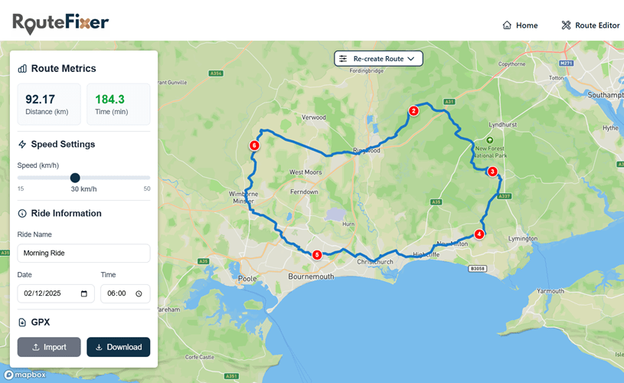The height and width of the screenshot is (383, 624).
Task: Open the date picker calendar icon
Action: pyautogui.click(x=83, y=293)
